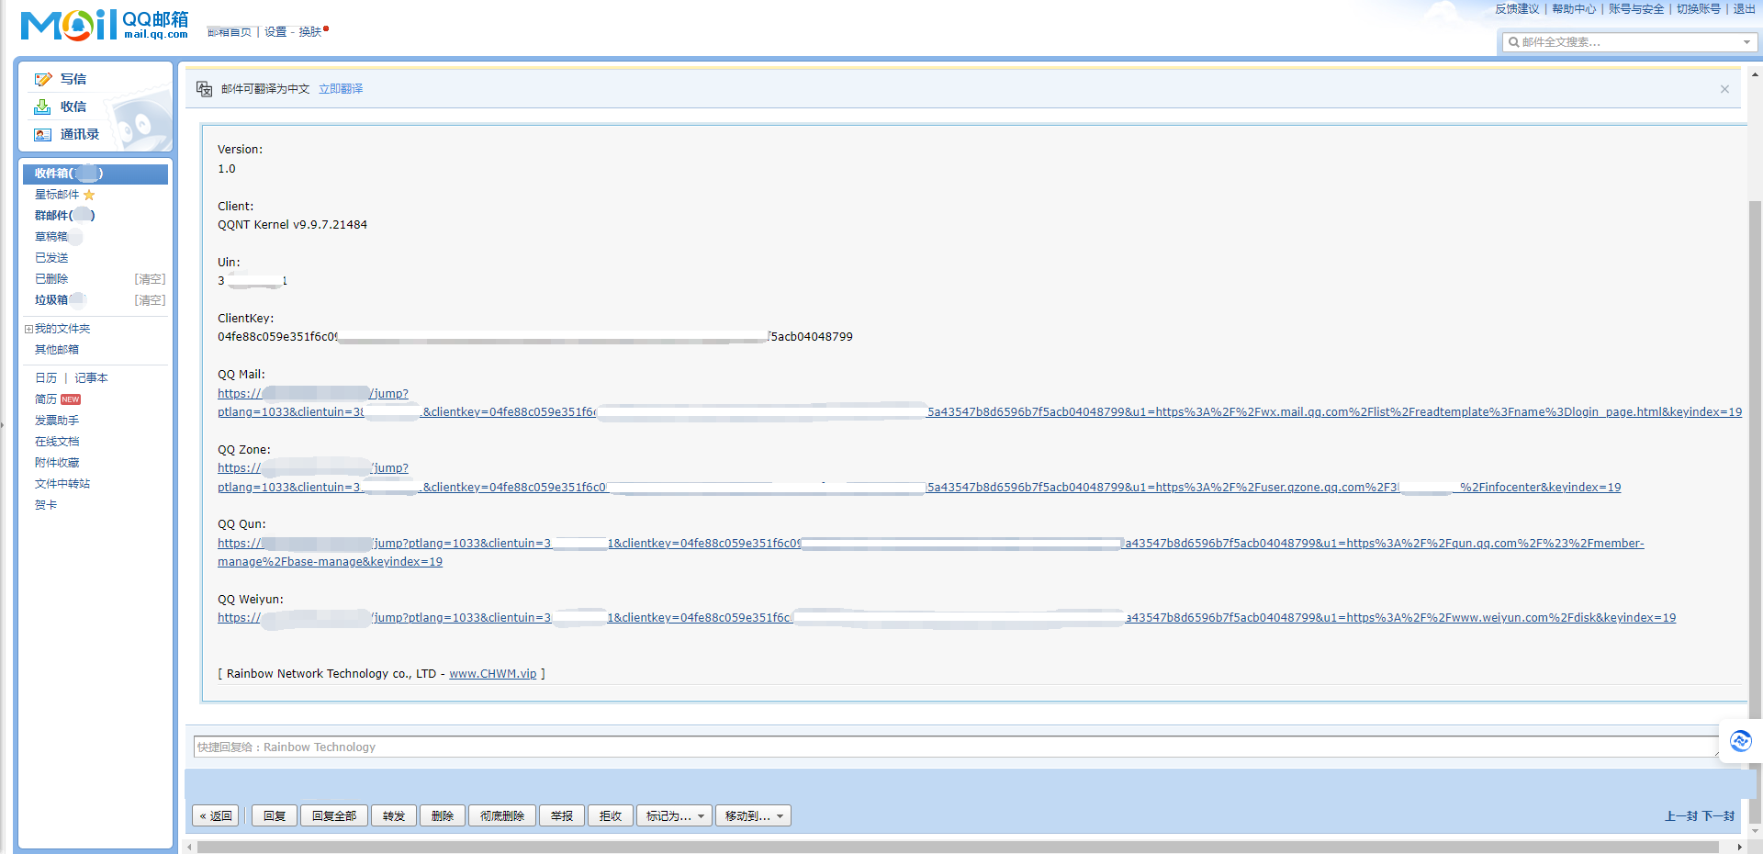Click 彻底删除 permanently delete button
Screen dimensions: 1763x854
point(502,816)
